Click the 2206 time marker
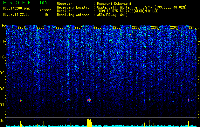 click(x=117, y=27)
